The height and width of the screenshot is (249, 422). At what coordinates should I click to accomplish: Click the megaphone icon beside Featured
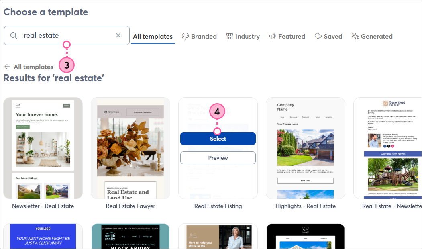tap(272, 36)
